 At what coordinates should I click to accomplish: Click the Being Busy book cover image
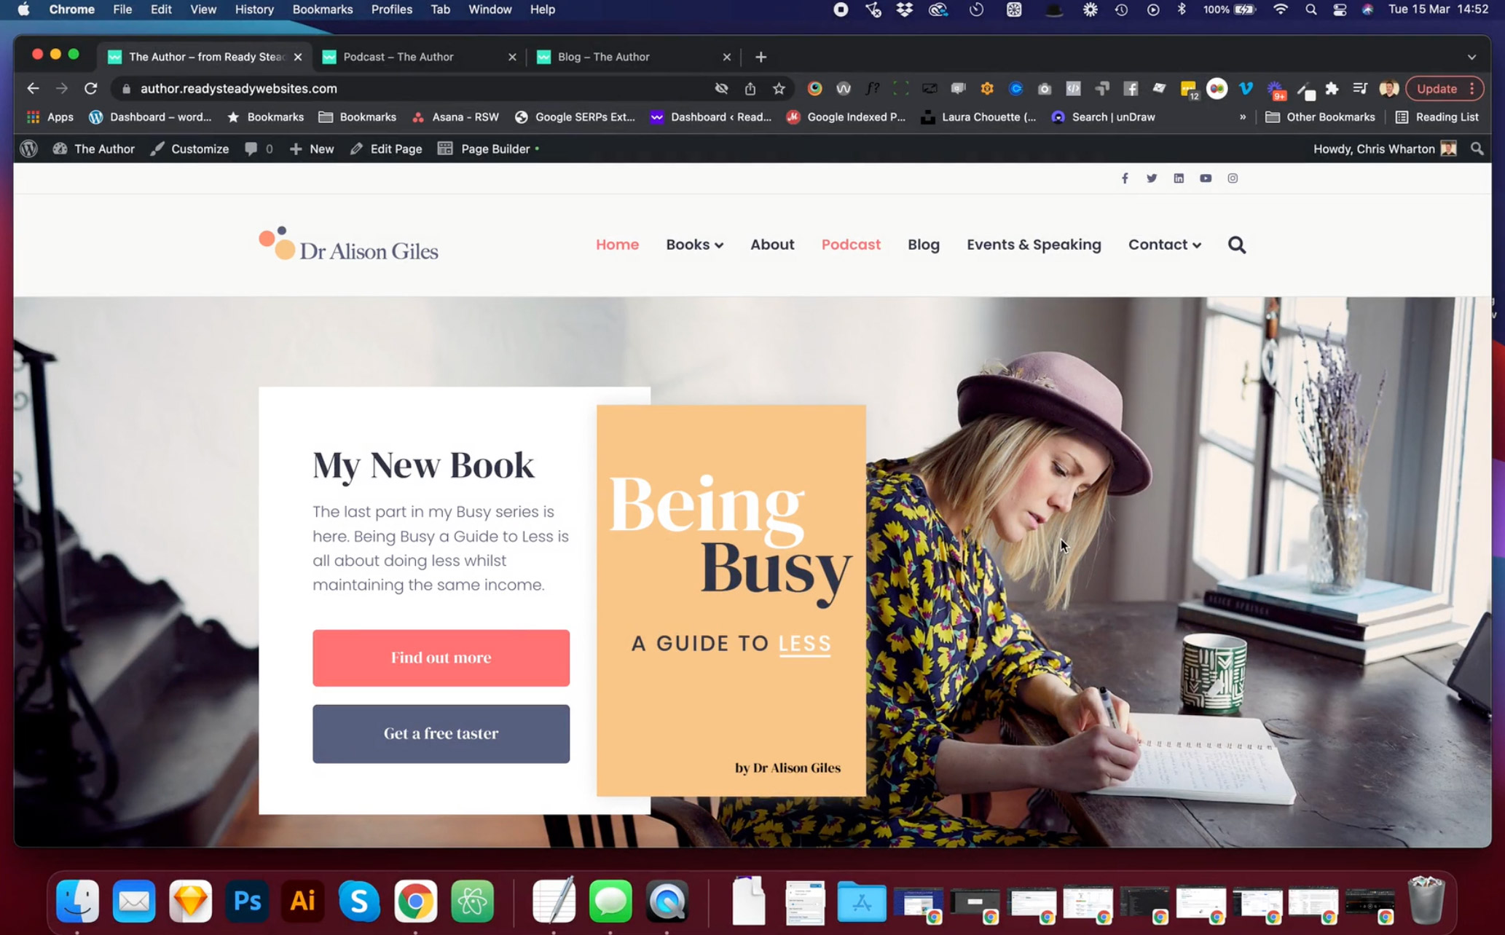(731, 601)
